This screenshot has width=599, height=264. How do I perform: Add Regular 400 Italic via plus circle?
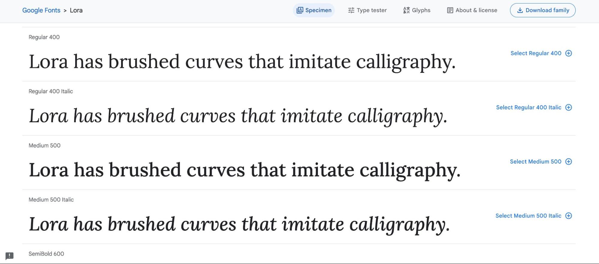point(568,108)
